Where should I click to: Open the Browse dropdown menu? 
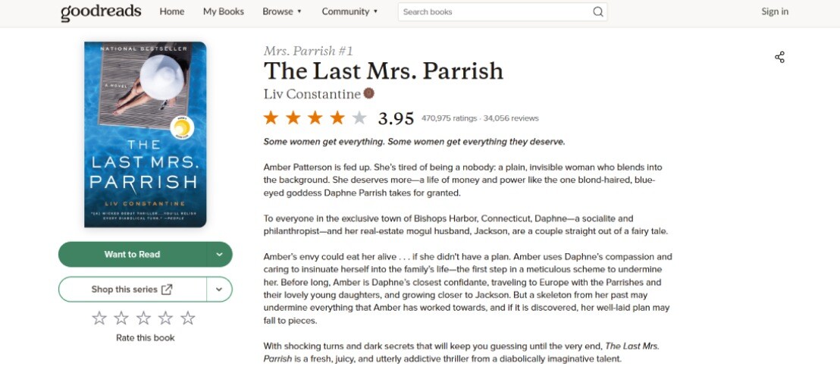pos(282,12)
